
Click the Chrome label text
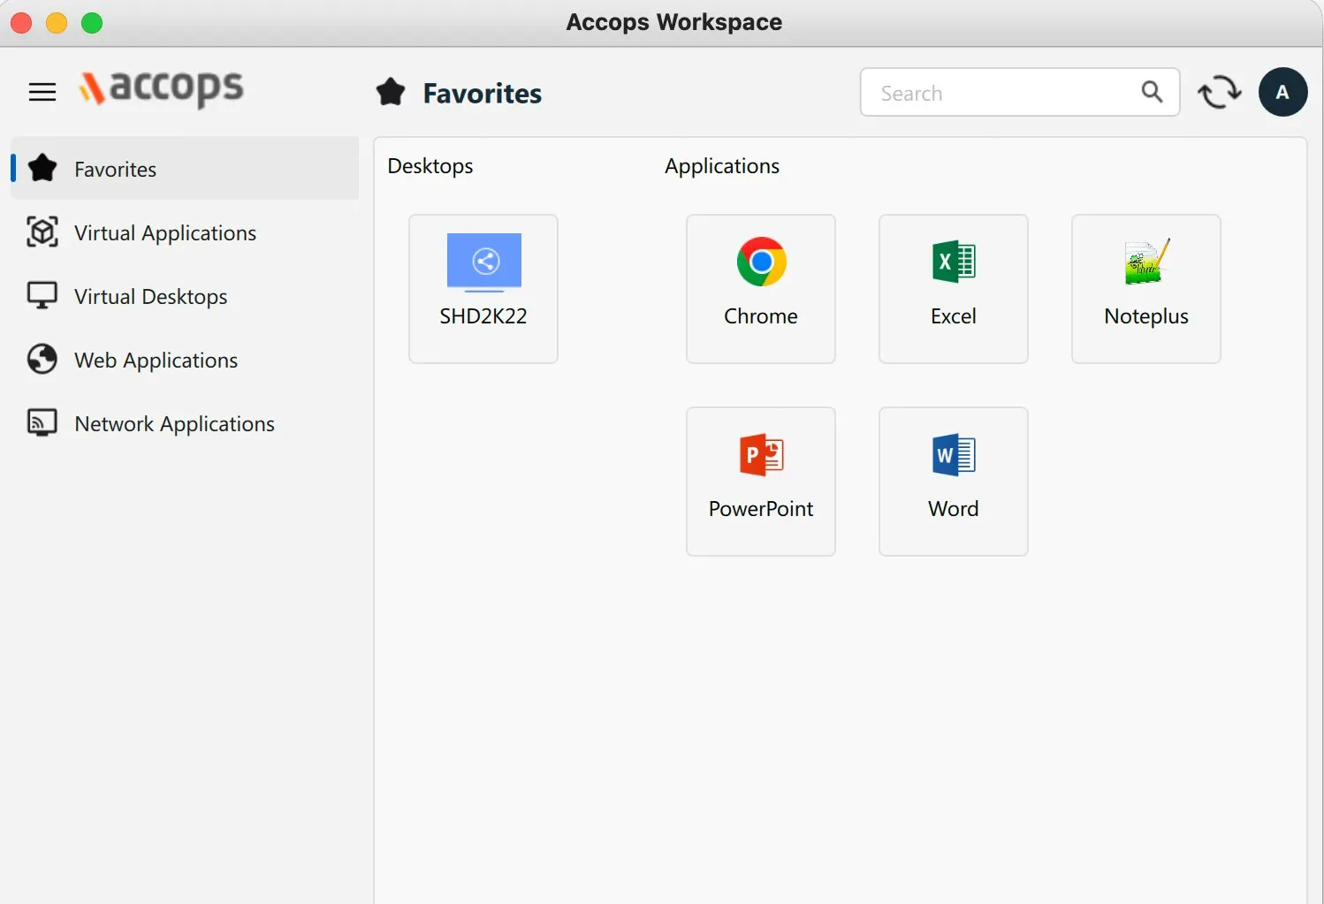pos(761,315)
